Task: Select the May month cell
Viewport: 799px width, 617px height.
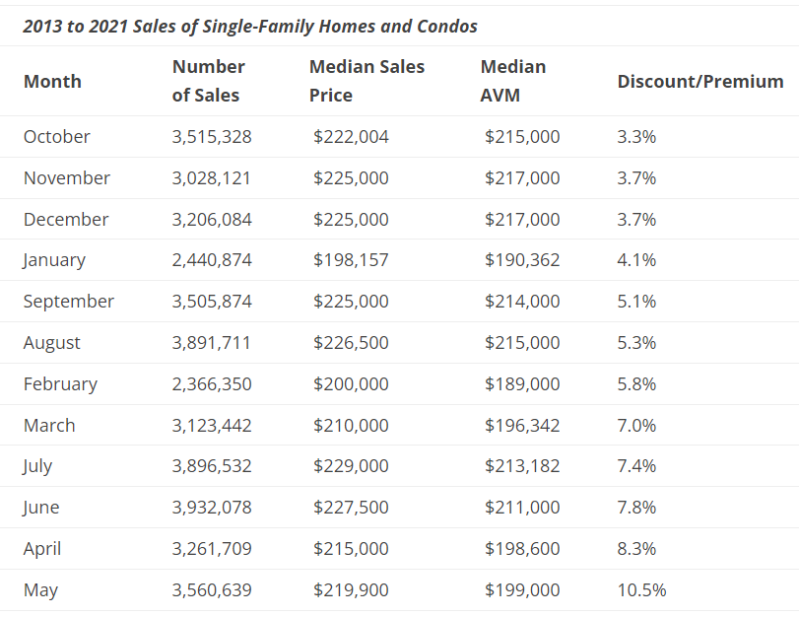Action: [x=40, y=590]
